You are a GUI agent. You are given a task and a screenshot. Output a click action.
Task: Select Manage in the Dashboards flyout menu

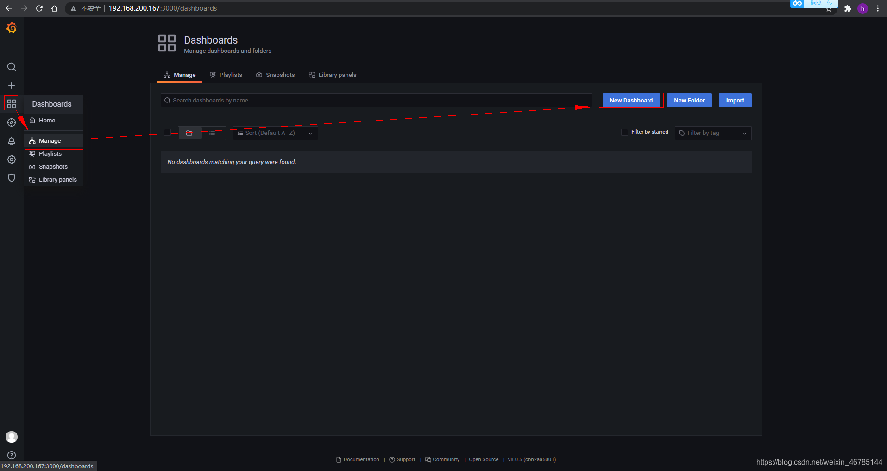click(x=54, y=141)
